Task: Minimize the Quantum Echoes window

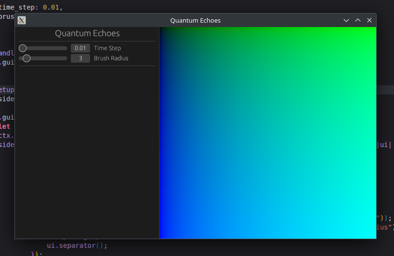Action: click(x=346, y=20)
